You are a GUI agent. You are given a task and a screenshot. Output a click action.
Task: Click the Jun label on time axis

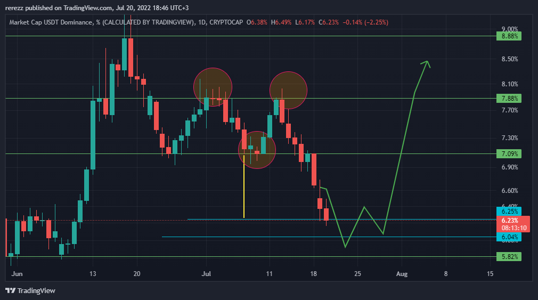click(17, 273)
